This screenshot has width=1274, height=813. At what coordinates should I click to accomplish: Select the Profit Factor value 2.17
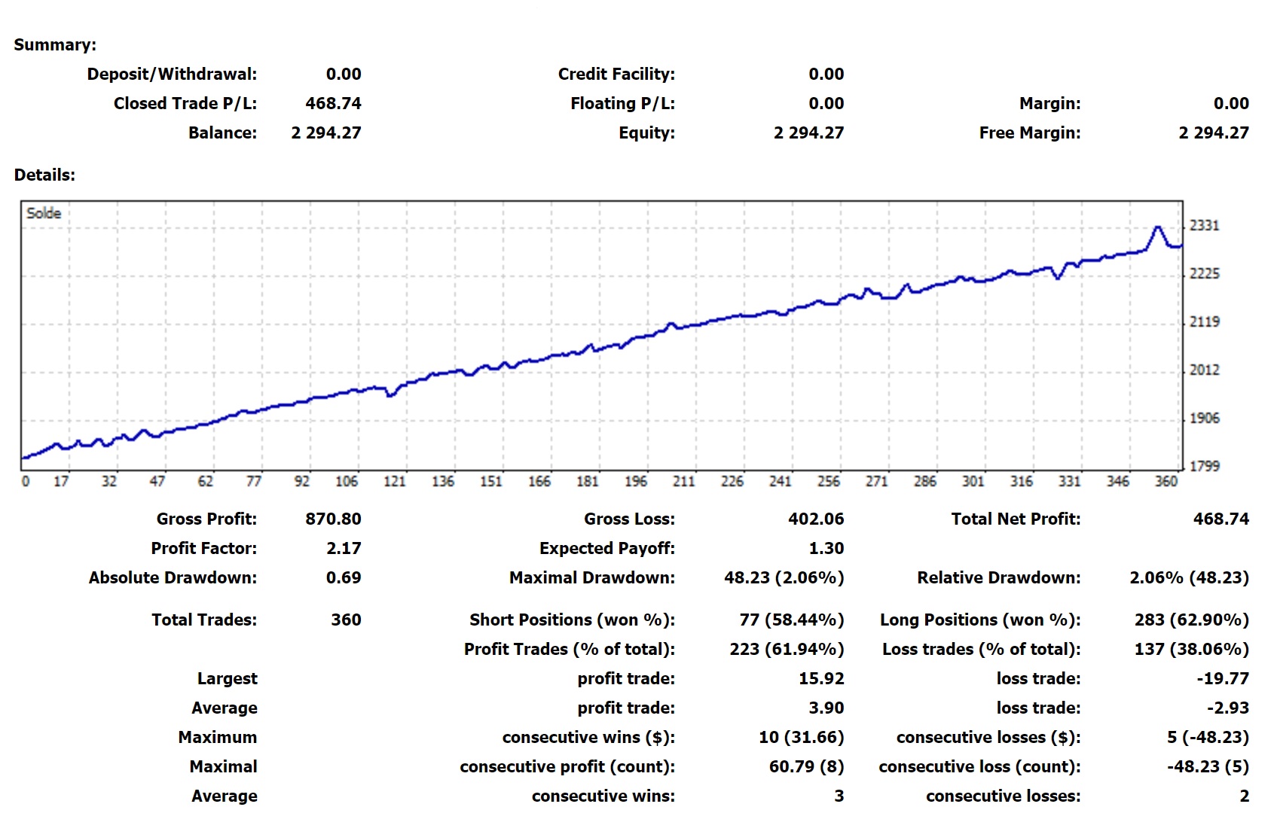point(344,548)
